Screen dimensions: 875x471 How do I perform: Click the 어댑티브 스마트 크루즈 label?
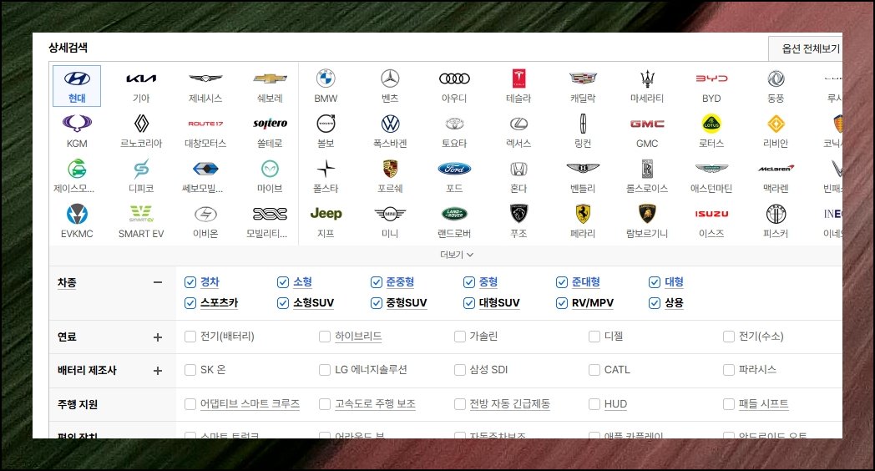(x=250, y=403)
